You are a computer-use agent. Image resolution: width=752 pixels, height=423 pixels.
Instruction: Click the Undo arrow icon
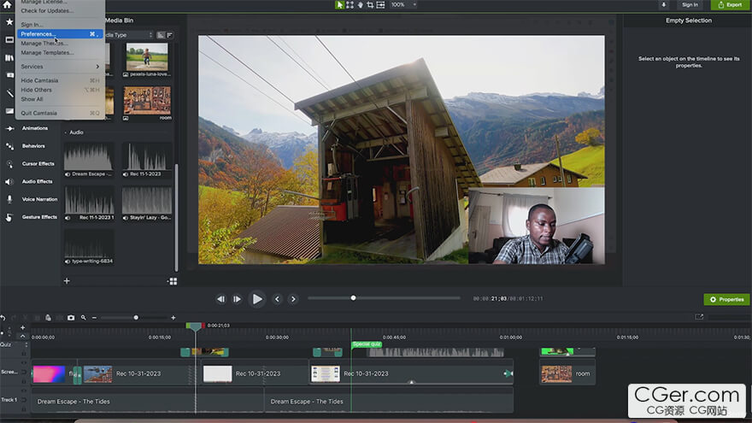3,318
